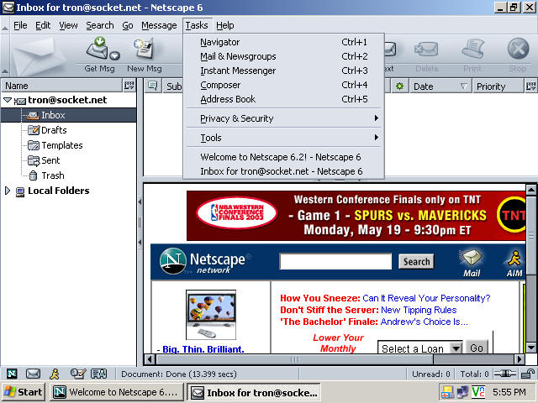Open the Search menu
Viewport: 538px width, 403px height.
point(100,25)
